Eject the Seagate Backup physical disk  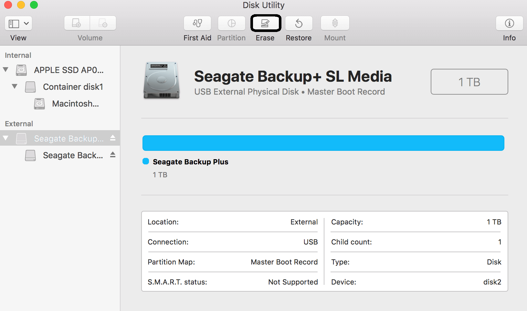tap(113, 138)
